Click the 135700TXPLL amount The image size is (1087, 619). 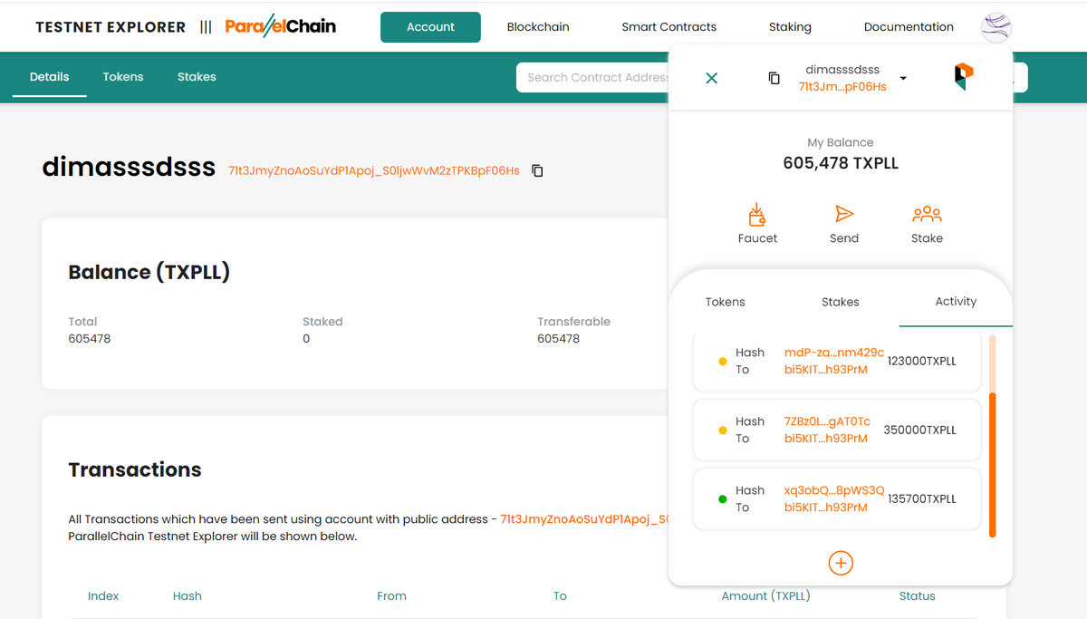pyautogui.click(x=922, y=498)
